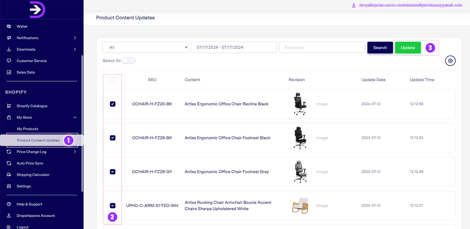Click the Shopify Catalogue cart icon
Image resolution: width=470 pixels, height=229 pixels.
pos(9,106)
